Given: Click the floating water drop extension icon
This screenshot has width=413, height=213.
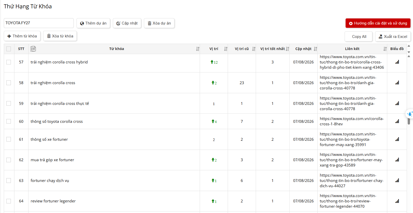Looking at the screenshot, I should tap(409, 114).
